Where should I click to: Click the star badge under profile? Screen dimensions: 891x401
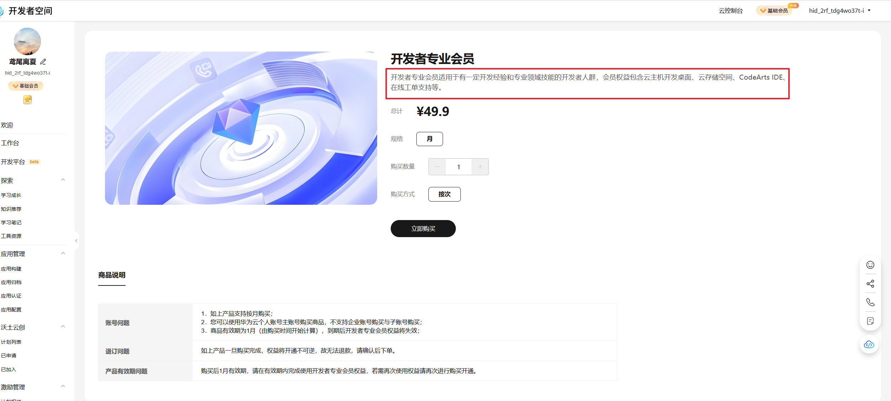tap(27, 100)
